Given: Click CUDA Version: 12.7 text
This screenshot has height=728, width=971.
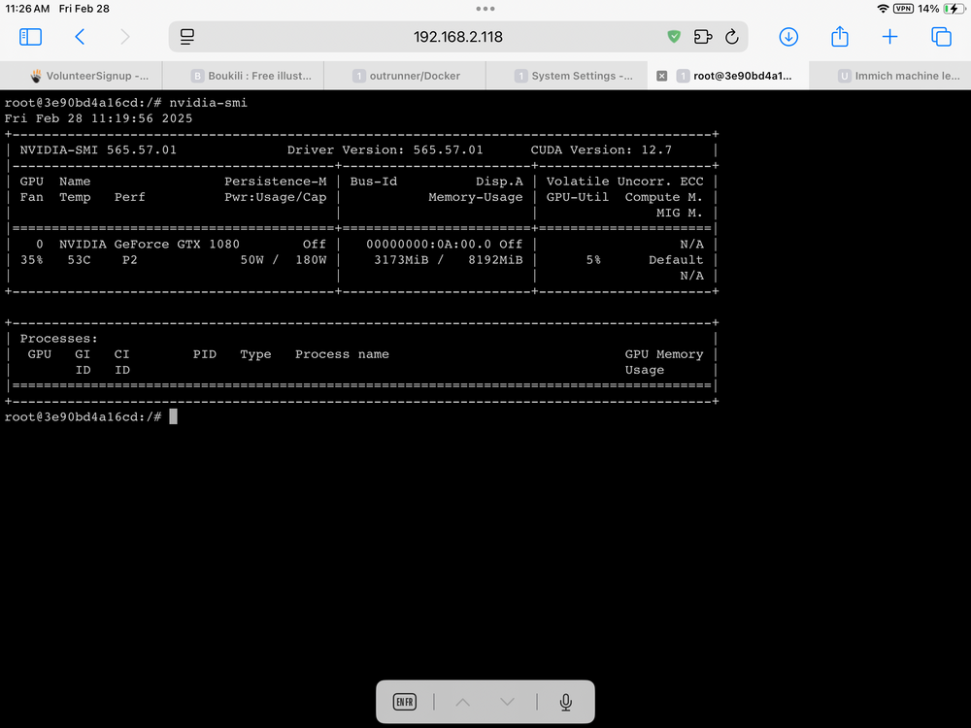Looking at the screenshot, I should coord(601,149).
